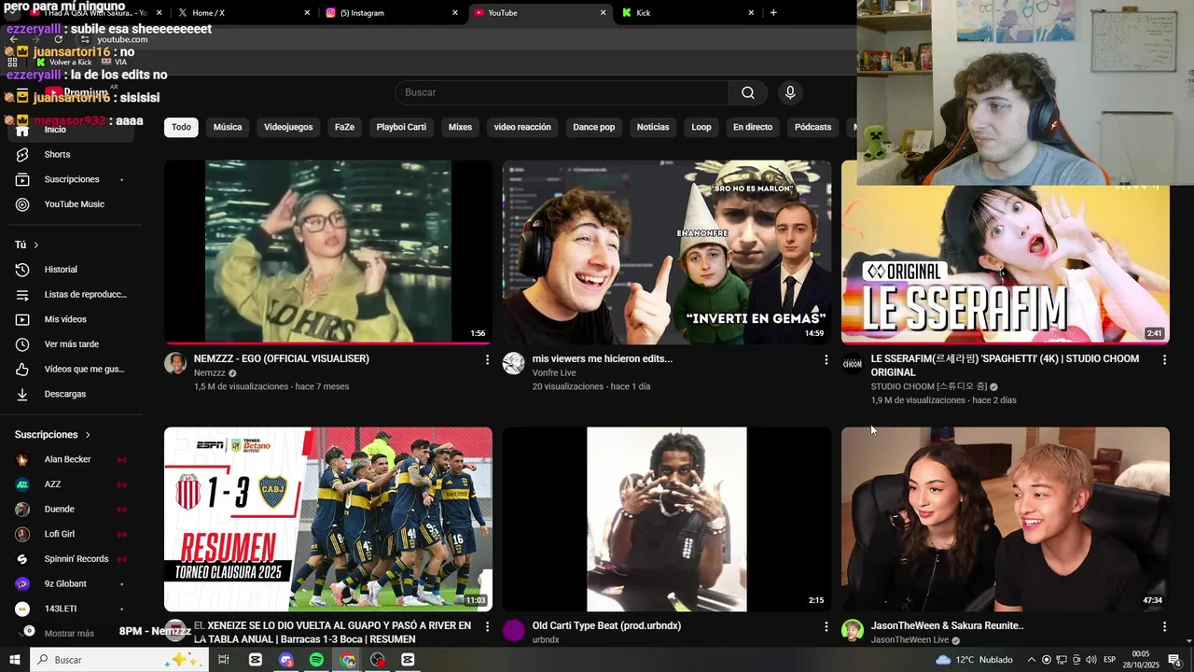Play the Barracas 1-3 Boca RESUMEN thumbnail
The image size is (1194, 672).
(328, 519)
